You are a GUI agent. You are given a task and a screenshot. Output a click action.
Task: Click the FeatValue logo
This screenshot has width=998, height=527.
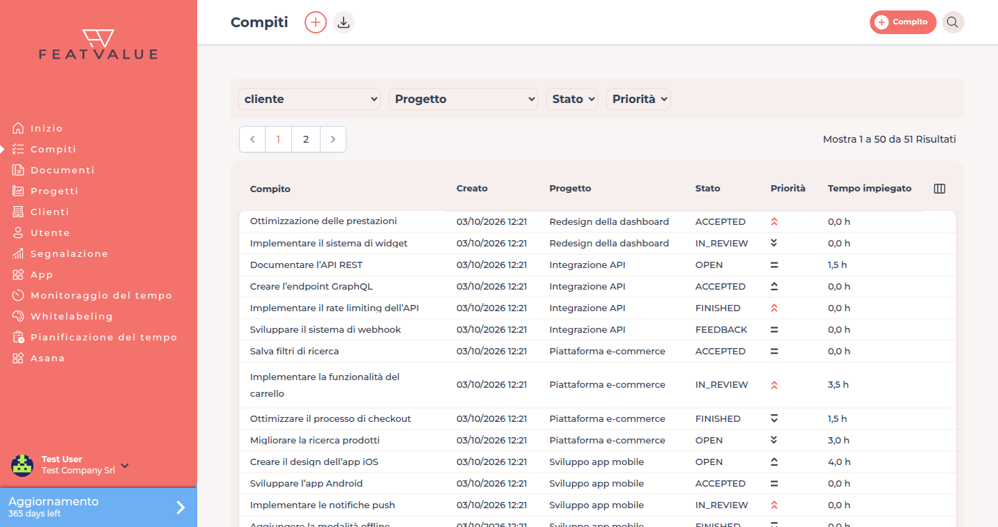coord(98,45)
